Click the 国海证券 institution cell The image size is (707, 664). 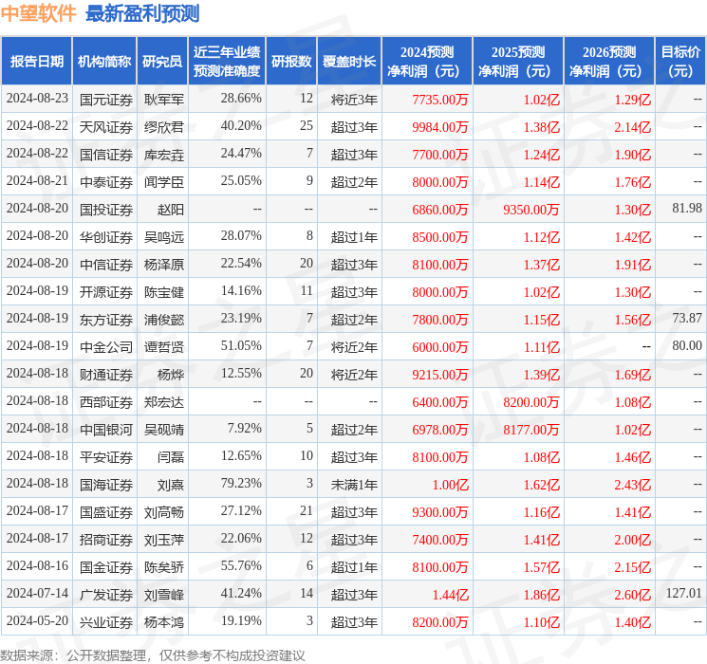point(106,485)
